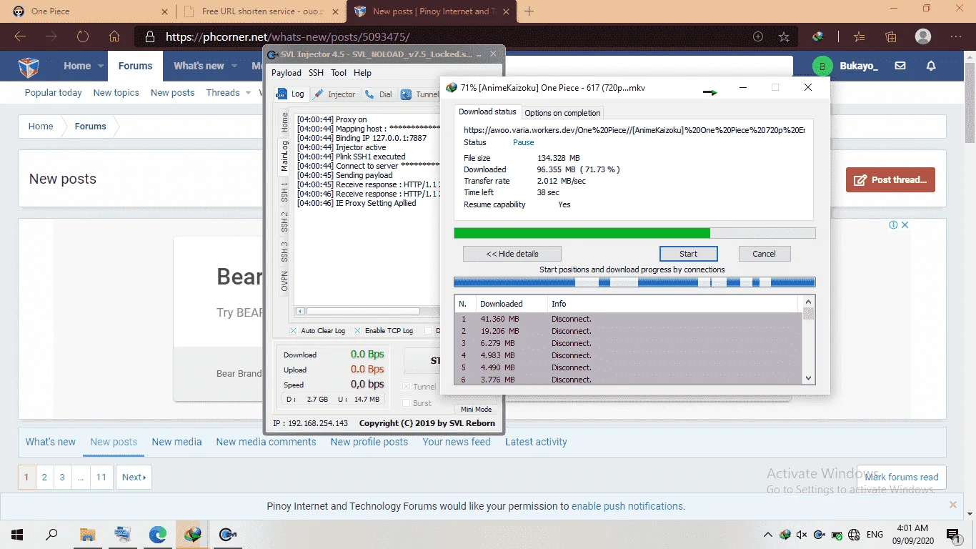The height and width of the screenshot is (549, 976).
Task: Click the PHCorner site logo icon
Action: click(x=29, y=66)
